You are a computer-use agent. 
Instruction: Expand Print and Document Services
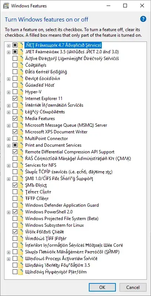9,146
